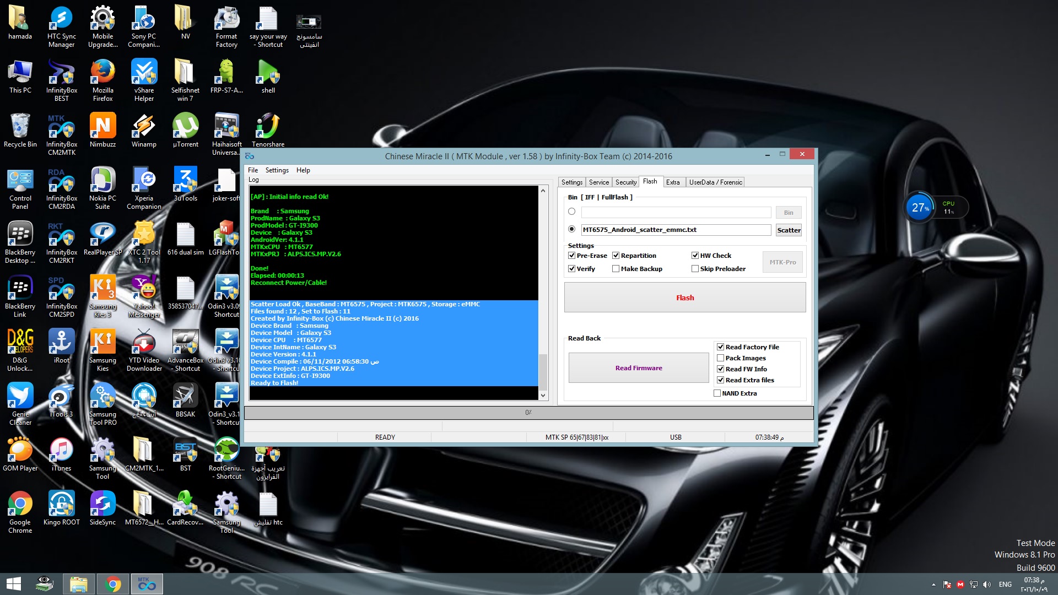This screenshot has width=1058, height=595.
Task: Toggle Read FW Info checkbox
Action: 720,369
